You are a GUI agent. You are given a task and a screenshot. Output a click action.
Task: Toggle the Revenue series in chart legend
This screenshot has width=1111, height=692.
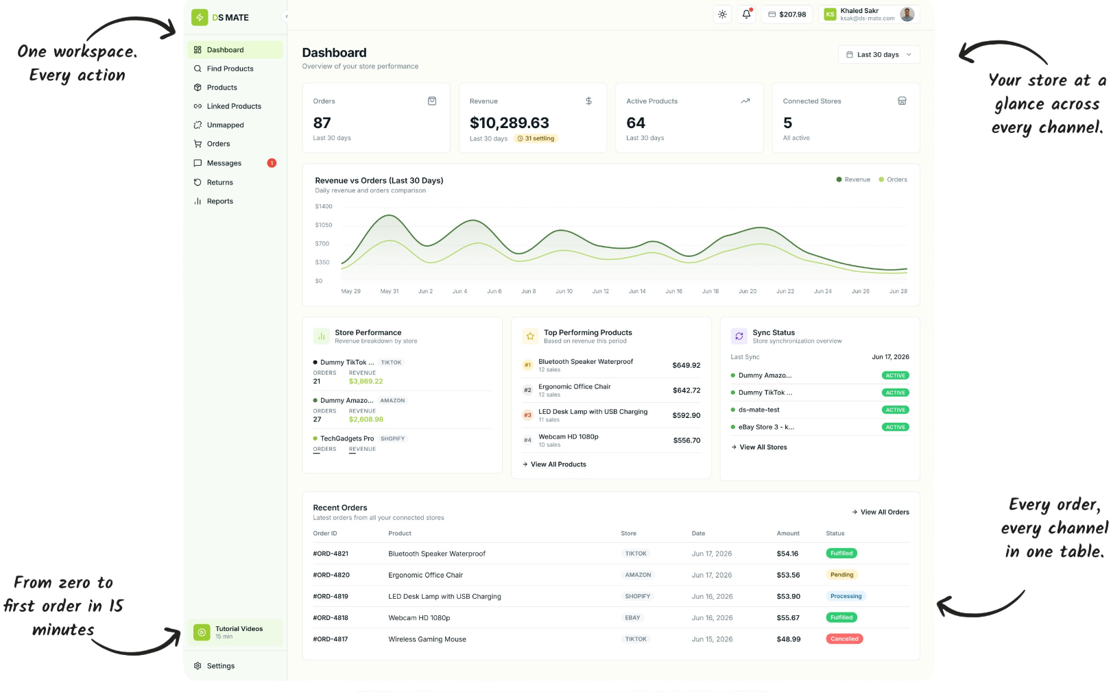click(x=853, y=180)
